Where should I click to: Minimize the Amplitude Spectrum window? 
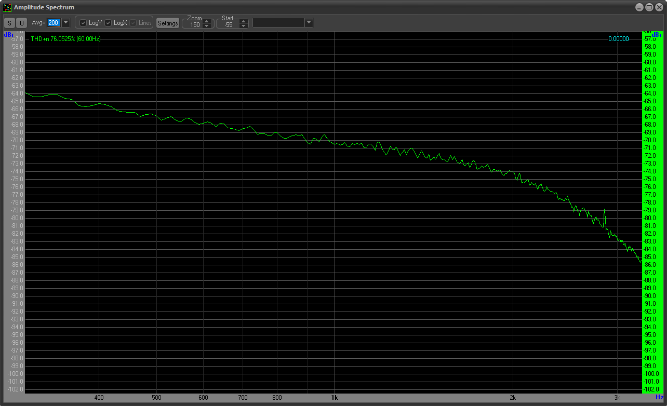tap(639, 7)
